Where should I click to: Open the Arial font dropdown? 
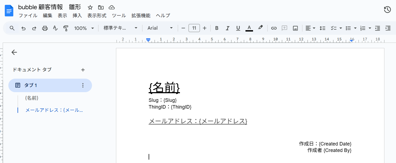[160, 28]
